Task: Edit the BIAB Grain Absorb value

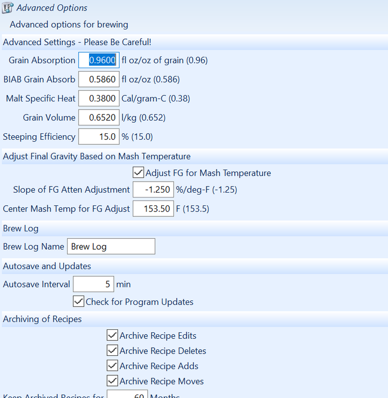Action: [x=98, y=79]
